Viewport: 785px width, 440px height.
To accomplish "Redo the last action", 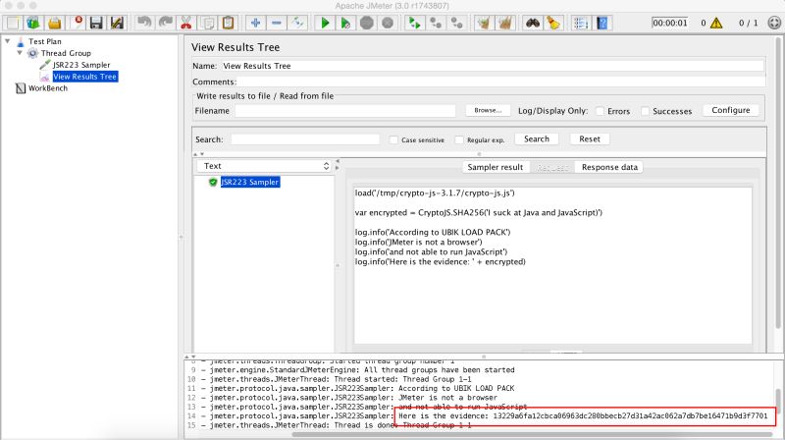I will coord(165,23).
